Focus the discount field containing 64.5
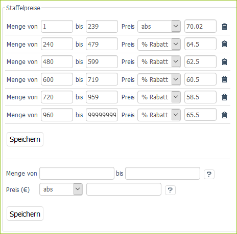The image size is (237, 234). point(200,44)
